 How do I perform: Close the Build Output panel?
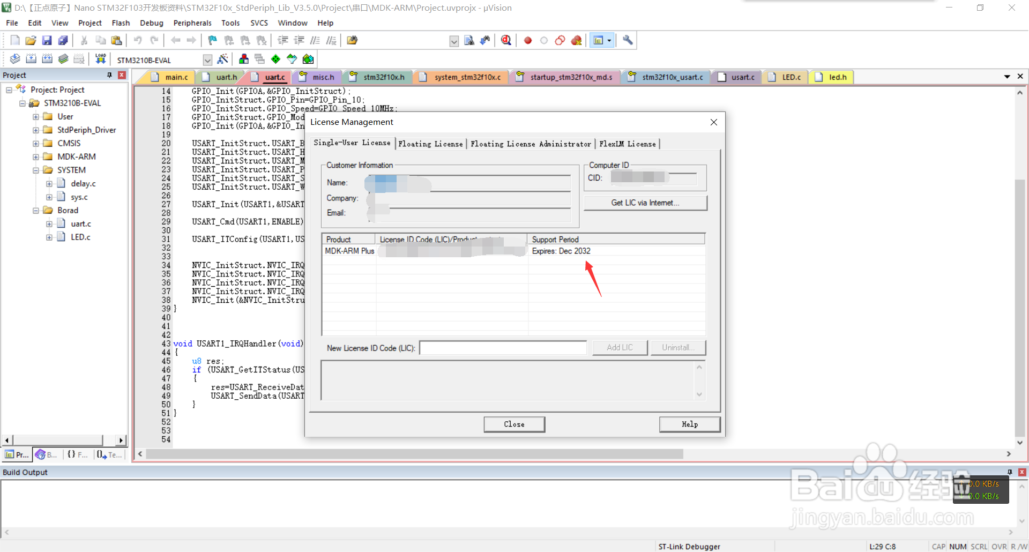(1022, 472)
